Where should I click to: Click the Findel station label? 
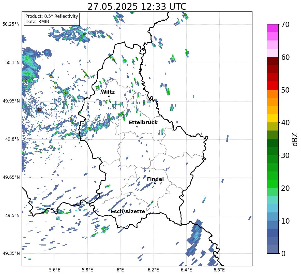coord(155,179)
